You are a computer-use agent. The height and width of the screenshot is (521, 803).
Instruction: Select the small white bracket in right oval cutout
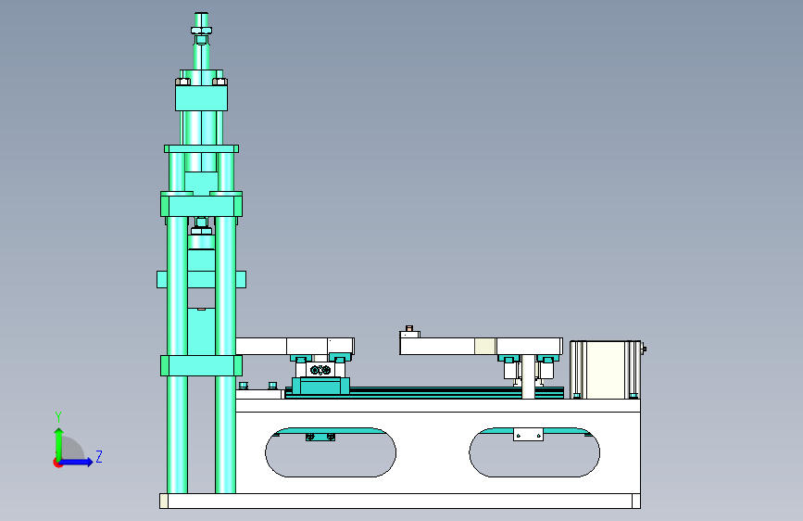(528, 435)
